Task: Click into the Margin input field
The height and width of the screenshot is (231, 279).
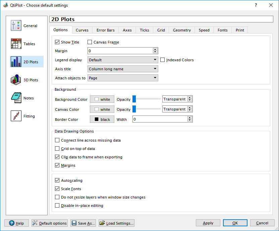Action: [x=120, y=51]
